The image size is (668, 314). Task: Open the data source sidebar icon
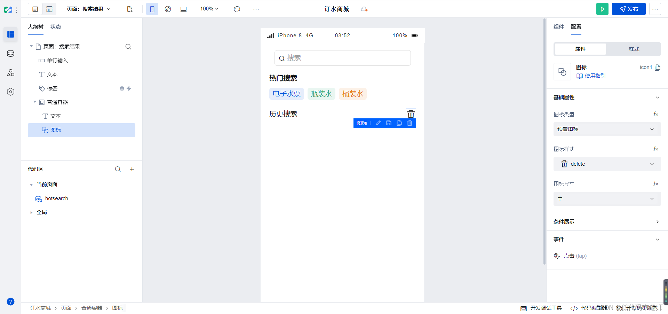pyautogui.click(x=10, y=53)
